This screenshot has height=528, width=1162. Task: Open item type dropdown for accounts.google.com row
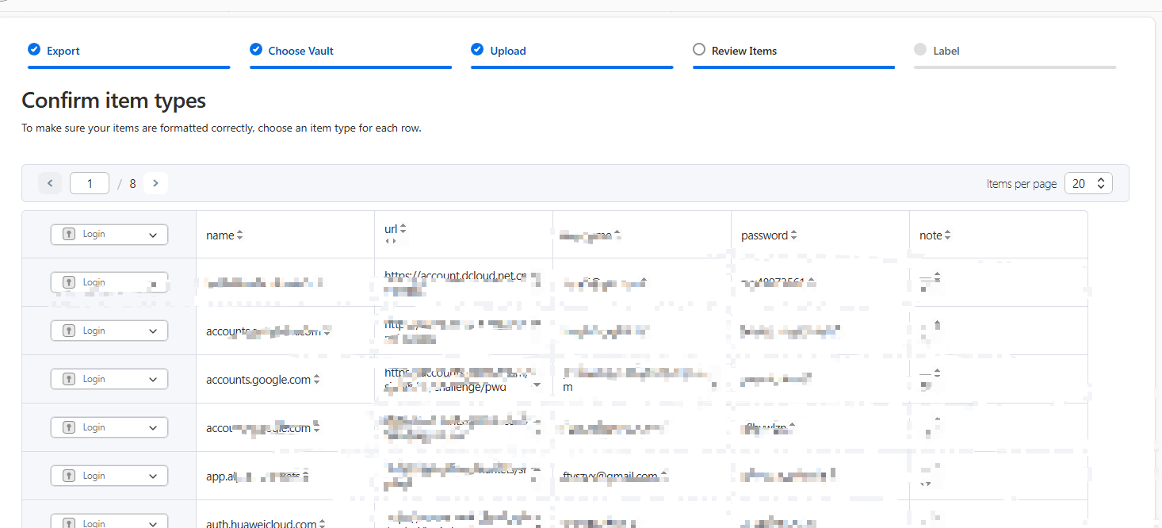point(109,379)
